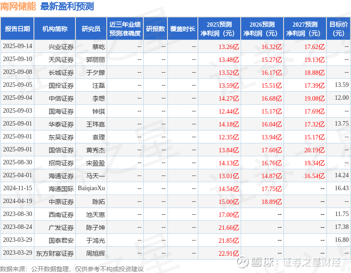Screen dimensions: 351x273
Task: Click the 22.91亿 profit value
Action: [x=229, y=254]
